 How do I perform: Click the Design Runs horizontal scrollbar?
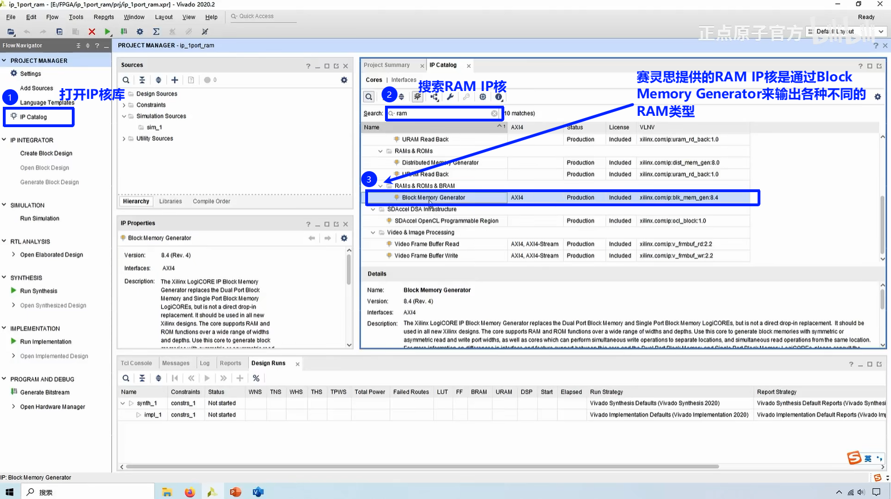coord(422,467)
